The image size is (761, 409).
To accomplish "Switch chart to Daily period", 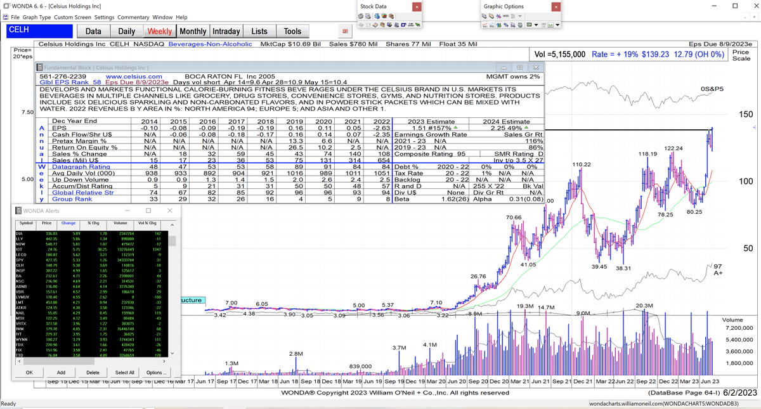I will [127, 31].
